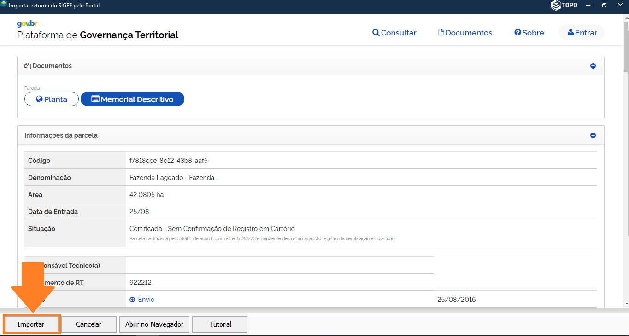629x336 pixels.
Task: Open the Tutorial
Action: tap(220, 324)
